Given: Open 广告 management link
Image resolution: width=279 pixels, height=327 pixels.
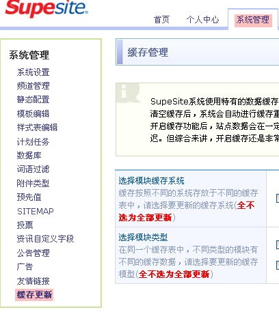Looking at the screenshot, I should (x=25, y=267).
